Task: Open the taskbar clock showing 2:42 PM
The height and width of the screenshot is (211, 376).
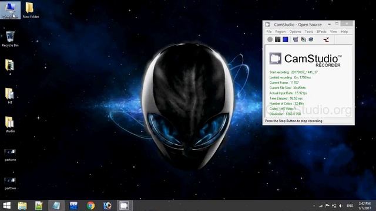Action: (x=365, y=206)
